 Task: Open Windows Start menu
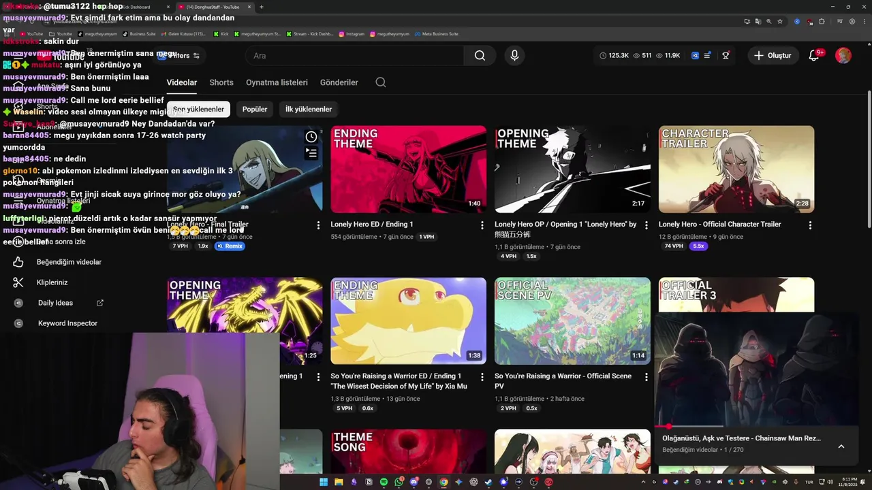click(324, 482)
